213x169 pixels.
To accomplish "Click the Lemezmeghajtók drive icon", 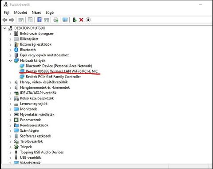I will 16,104.
